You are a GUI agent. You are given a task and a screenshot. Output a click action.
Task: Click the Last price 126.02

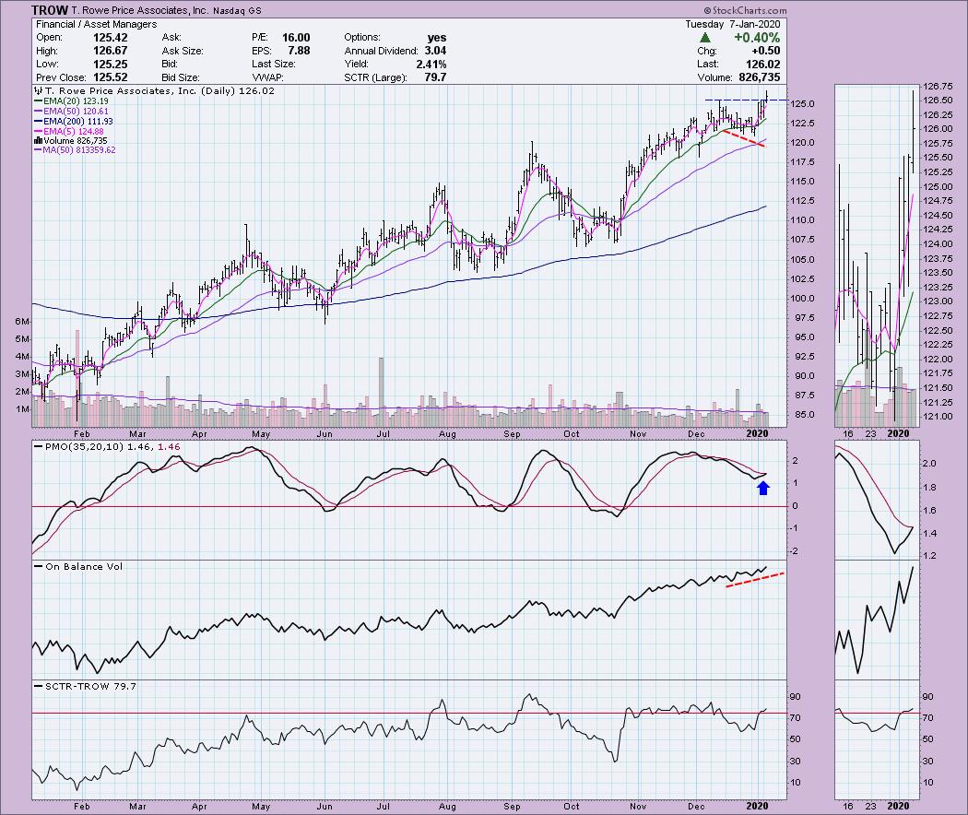tap(763, 65)
